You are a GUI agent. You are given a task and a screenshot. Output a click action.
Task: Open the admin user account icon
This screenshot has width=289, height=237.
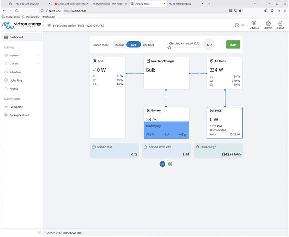269,23
